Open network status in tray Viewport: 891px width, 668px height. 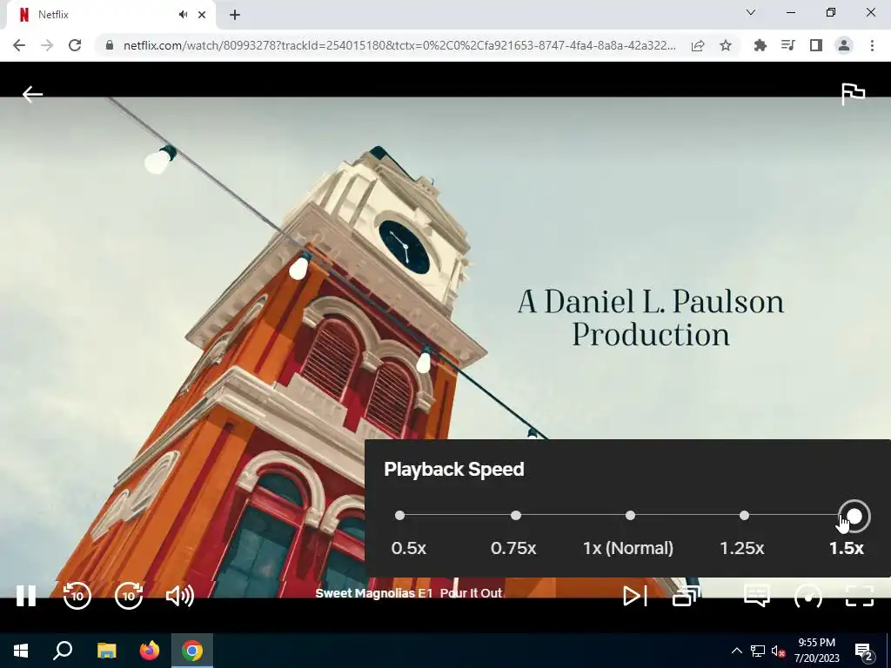coord(758,651)
